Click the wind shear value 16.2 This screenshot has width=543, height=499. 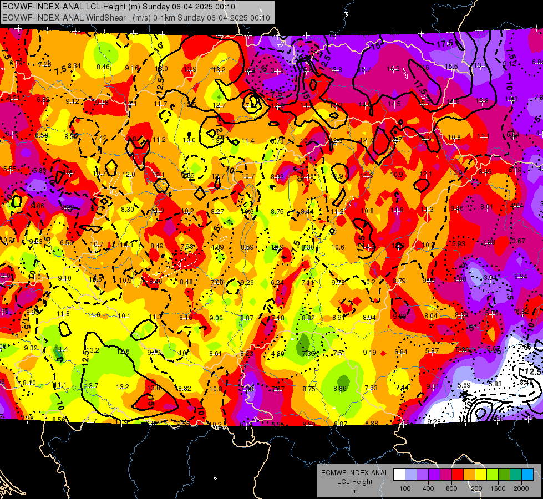pos(393,69)
